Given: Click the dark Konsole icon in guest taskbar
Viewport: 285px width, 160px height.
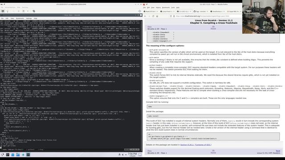Looking at the screenshot, I should coord(28,155).
